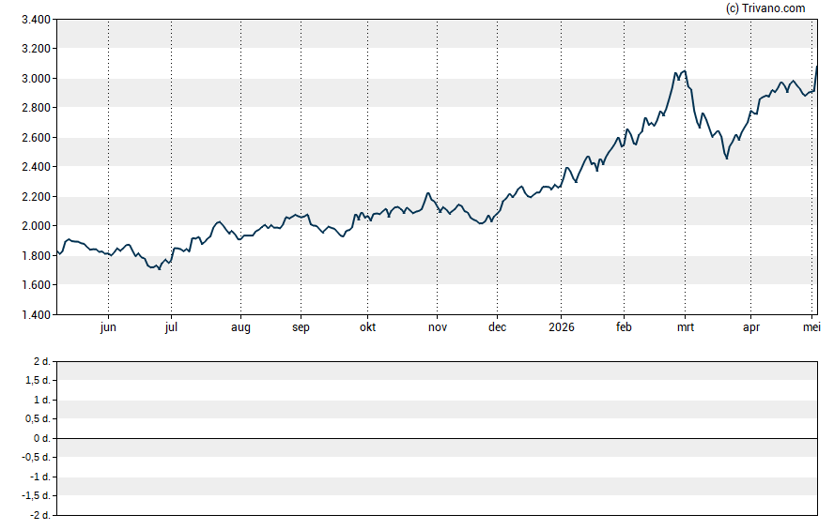Viewport: 834px width, 530px height.
Task: Click the 2.200 price axis label
Action: [36, 196]
